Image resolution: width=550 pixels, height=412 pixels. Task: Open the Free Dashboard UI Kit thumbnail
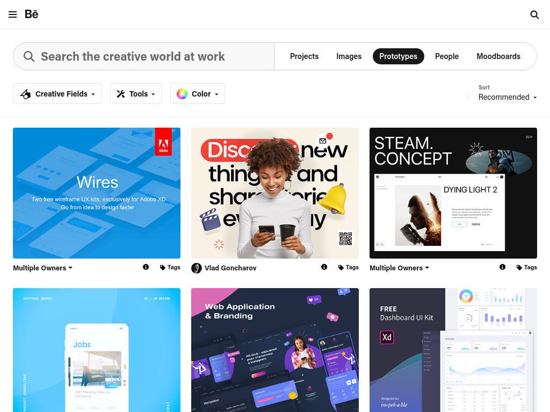453,350
